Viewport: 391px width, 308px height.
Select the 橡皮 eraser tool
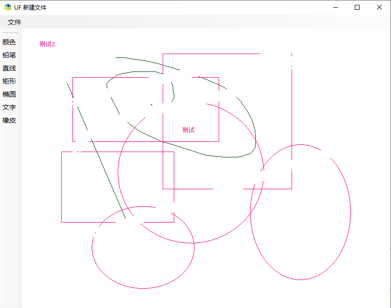(x=9, y=120)
